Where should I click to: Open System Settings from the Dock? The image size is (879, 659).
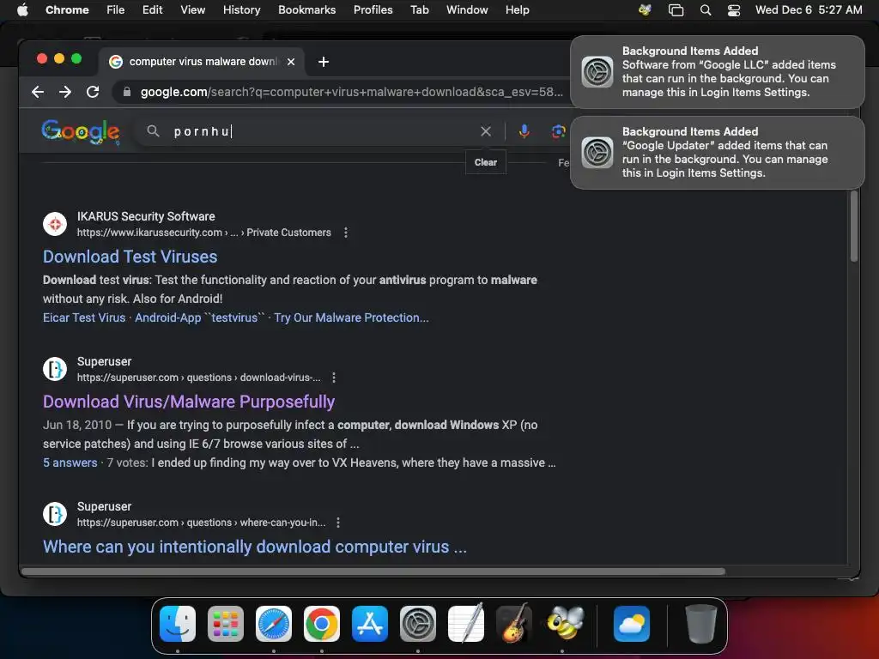pos(418,624)
